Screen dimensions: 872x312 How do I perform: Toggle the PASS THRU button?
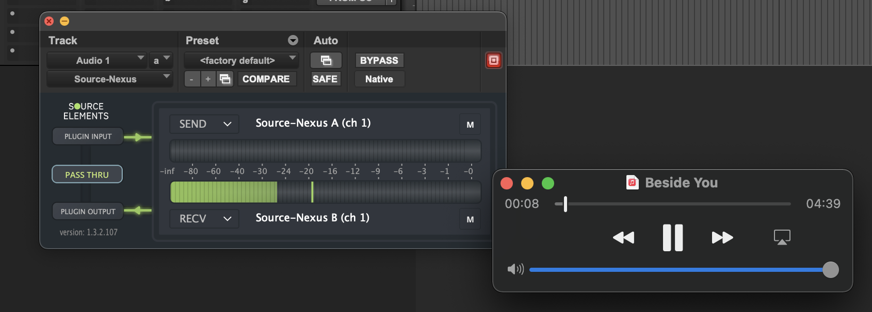(87, 175)
